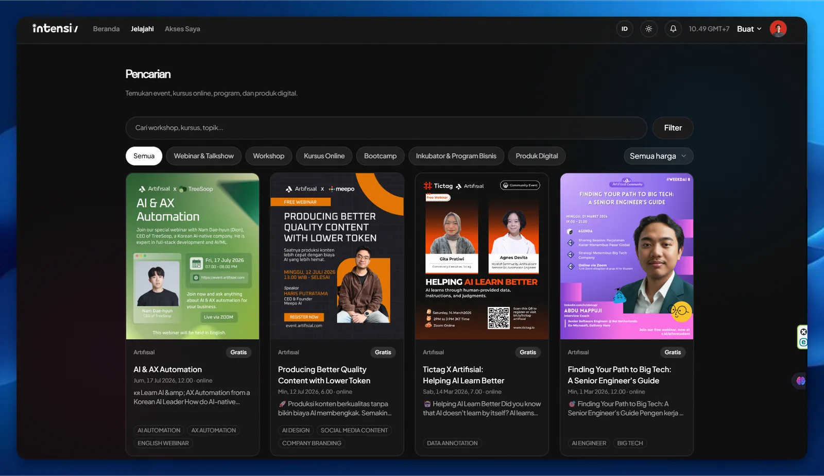The height and width of the screenshot is (476, 824).
Task: Click the 'Pencarian' page heading
Action: coord(148,74)
